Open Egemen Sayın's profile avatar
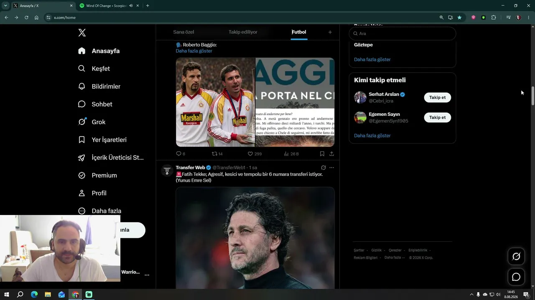 [x=360, y=117]
